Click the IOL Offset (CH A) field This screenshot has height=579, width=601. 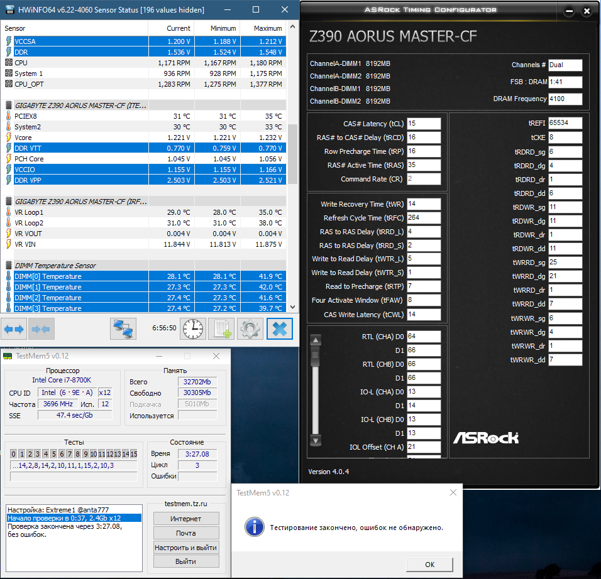[424, 447]
